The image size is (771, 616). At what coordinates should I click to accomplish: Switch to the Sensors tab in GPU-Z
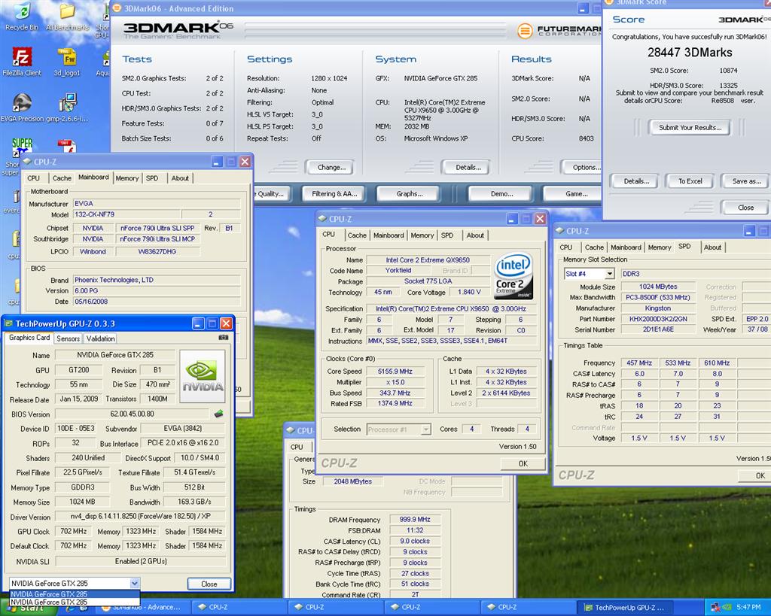click(68, 338)
